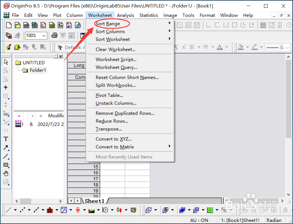Open the Edit menu
The height and width of the screenshot is (224, 293).
pyautogui.click(x=28, y=15)
